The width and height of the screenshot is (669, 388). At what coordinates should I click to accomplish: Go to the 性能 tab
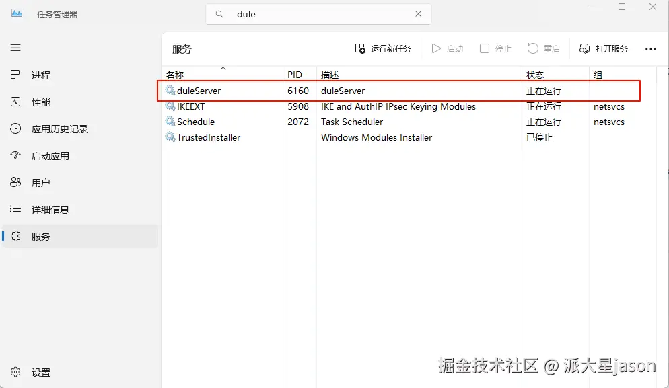coord(41,102)
